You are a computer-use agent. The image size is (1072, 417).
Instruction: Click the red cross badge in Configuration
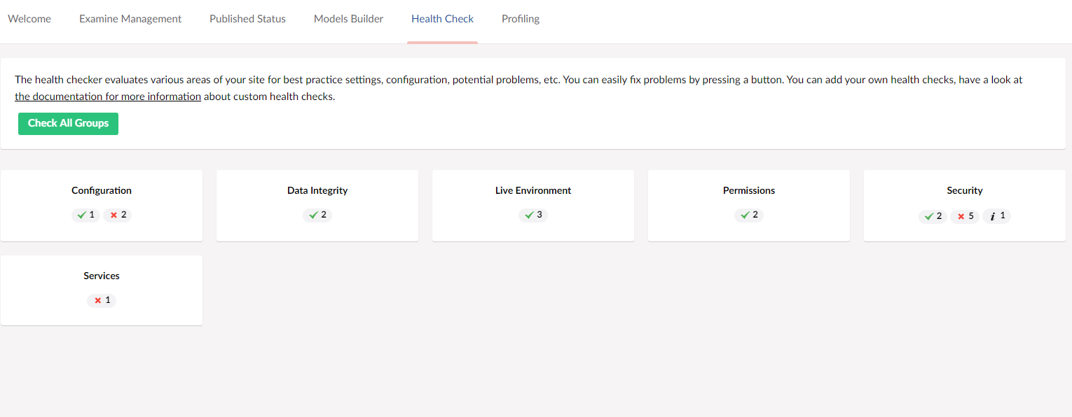pyautogui.click(x=118, y=215)
